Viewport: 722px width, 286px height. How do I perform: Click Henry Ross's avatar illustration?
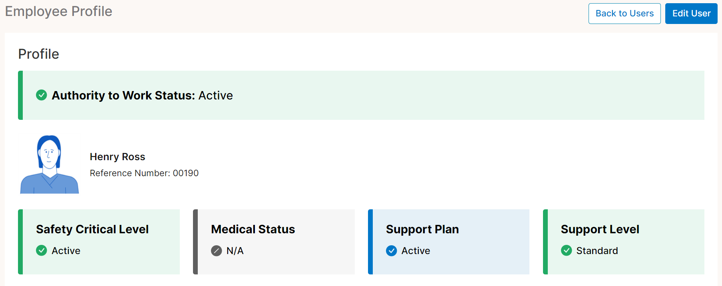click(x=50, y=165)
